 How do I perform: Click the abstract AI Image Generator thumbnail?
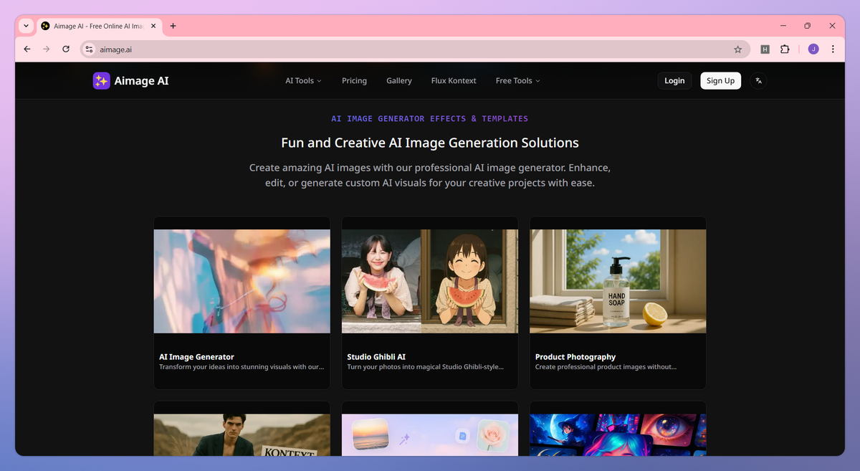pos(242,281)
